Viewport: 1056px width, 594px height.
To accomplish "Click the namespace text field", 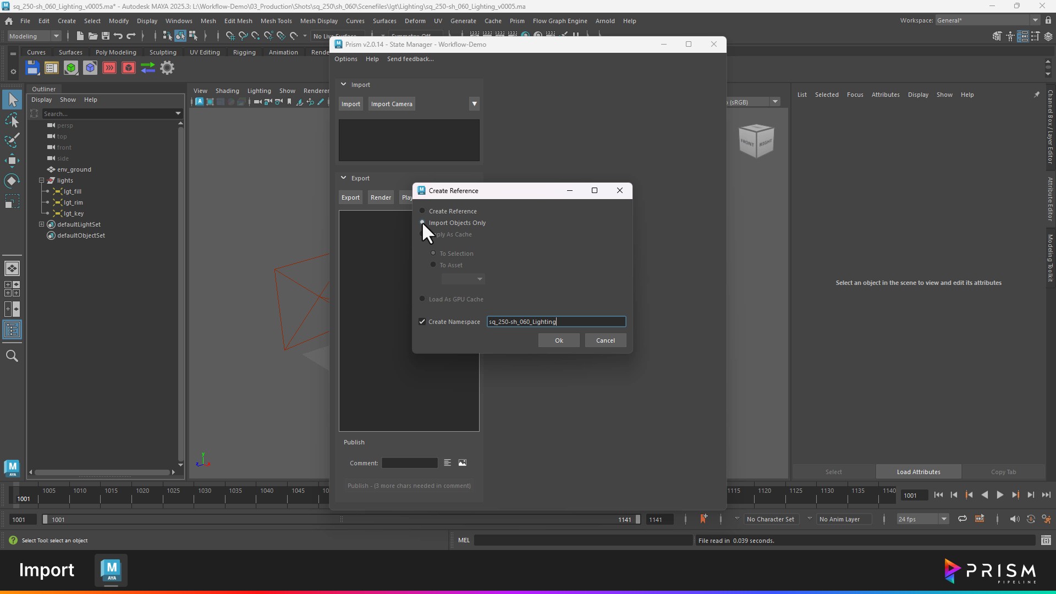I will click(x=556, y=322).
